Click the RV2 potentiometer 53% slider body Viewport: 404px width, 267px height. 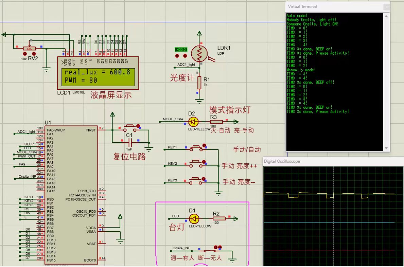(x=30, y=49)
